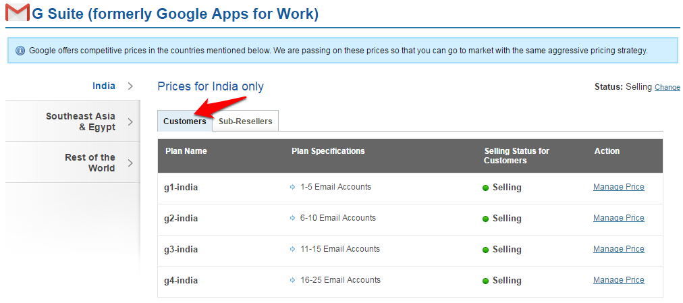Open Manage Price for g4-india
Viewport: 683px width, 303px height.
tap(618, 280)
